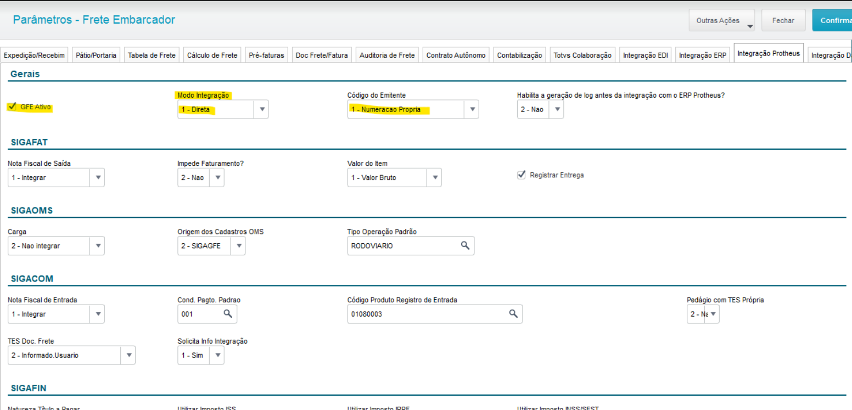Open the Doc Frete/Fatura tab
Viewport: 852px width, 410px height.
coord(322,55)
